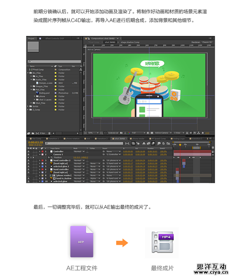The image size is (241, 279).
Task: Toggle visibility of Camera 1 layer
Action: click(x=29, y=154)
